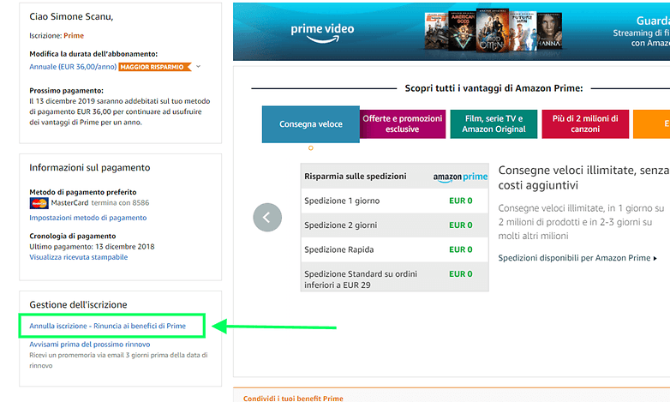
Task: Open Offerte e promozioni esclusive tab
Action: click(403, 123)
